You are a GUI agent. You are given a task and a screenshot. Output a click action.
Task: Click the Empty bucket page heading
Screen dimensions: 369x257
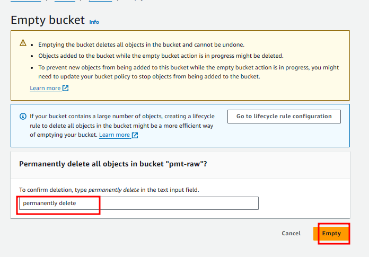click(x=48, y=20)
